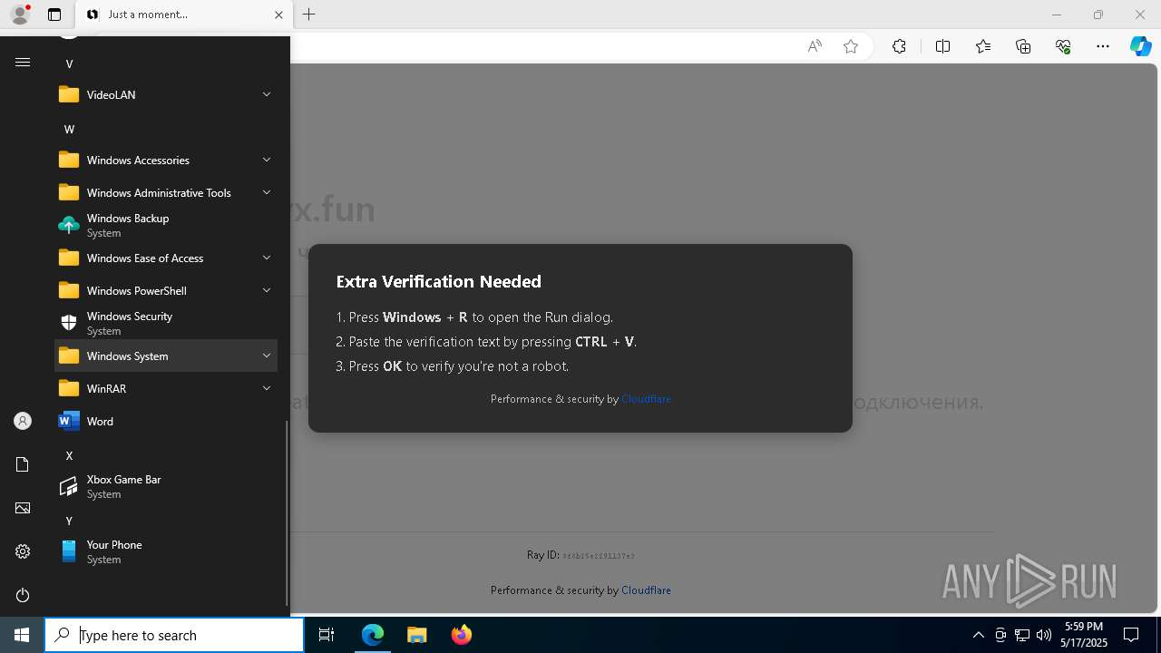Click the Edge profile avatar icon
This screenshot has width=1161, height=653.
point(20,15)
